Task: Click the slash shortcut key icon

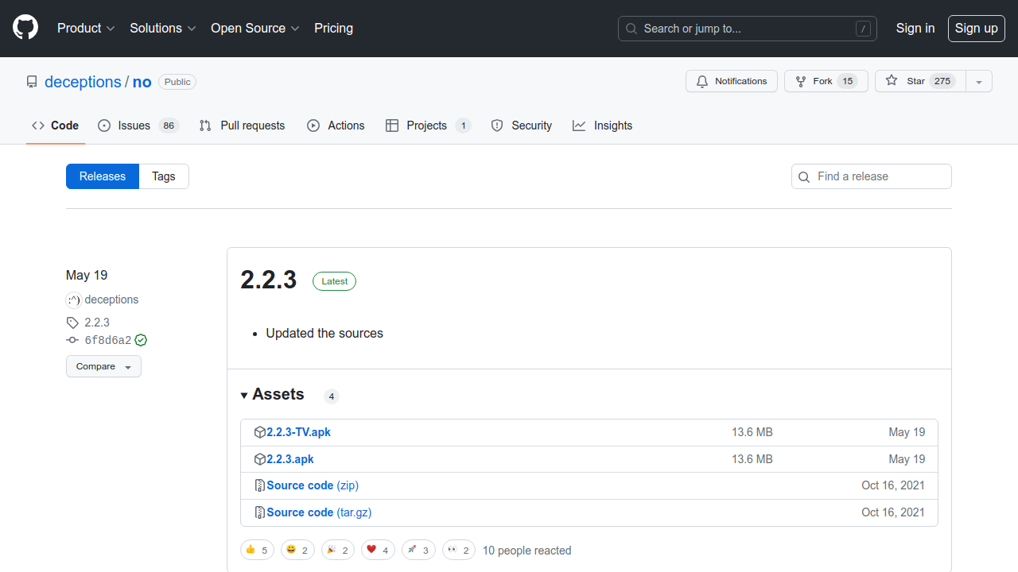Action: (x=863, y=29)
